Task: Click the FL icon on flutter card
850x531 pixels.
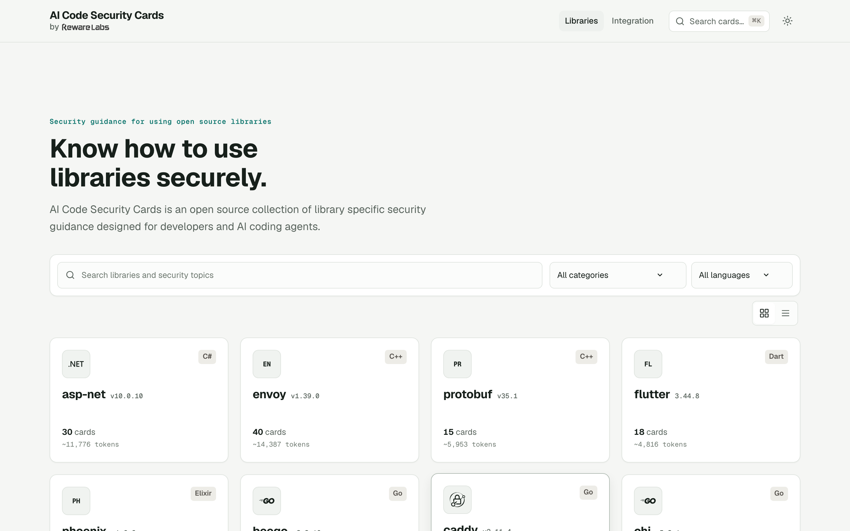Action: tap(648, 364)
